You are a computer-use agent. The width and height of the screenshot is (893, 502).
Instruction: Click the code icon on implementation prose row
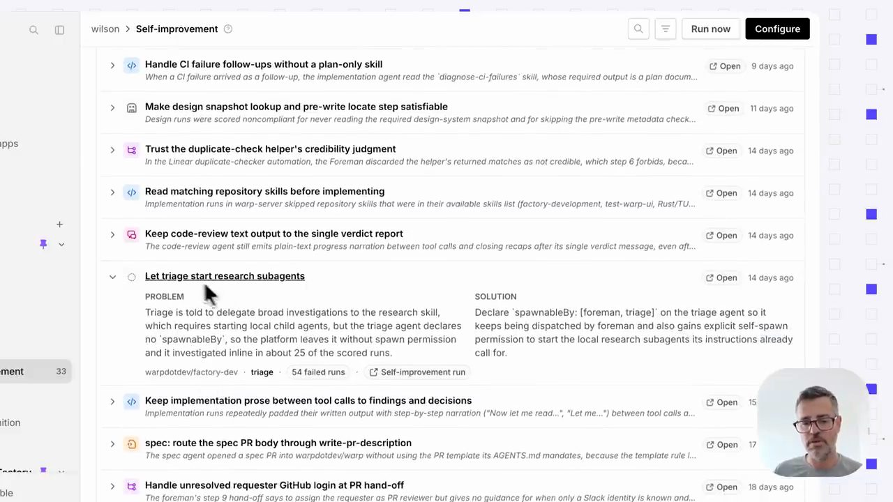pos(131,402)
